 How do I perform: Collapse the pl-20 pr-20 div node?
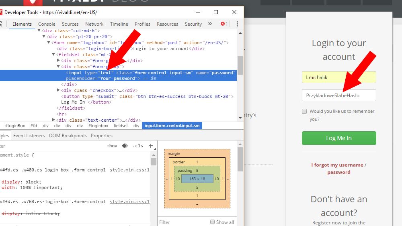(43, 37)
